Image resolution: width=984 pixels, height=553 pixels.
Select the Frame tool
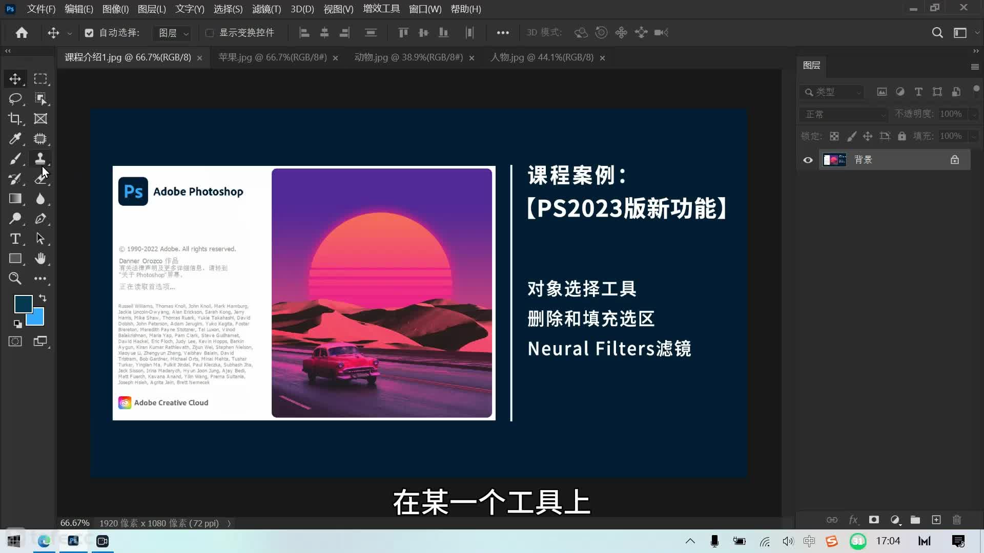pos(40,119)
